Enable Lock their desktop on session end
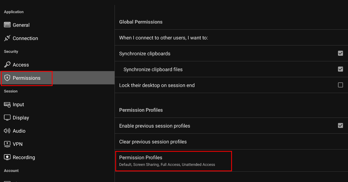Image resolution: width=348 pixels, height=182 pixels. [340, 85]
